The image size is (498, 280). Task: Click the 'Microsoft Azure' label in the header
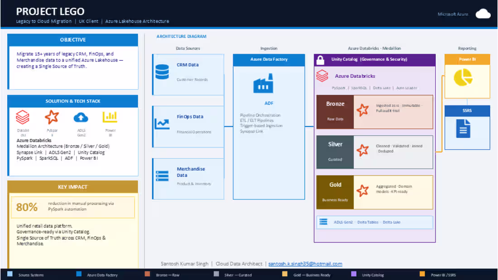point(453,14)
